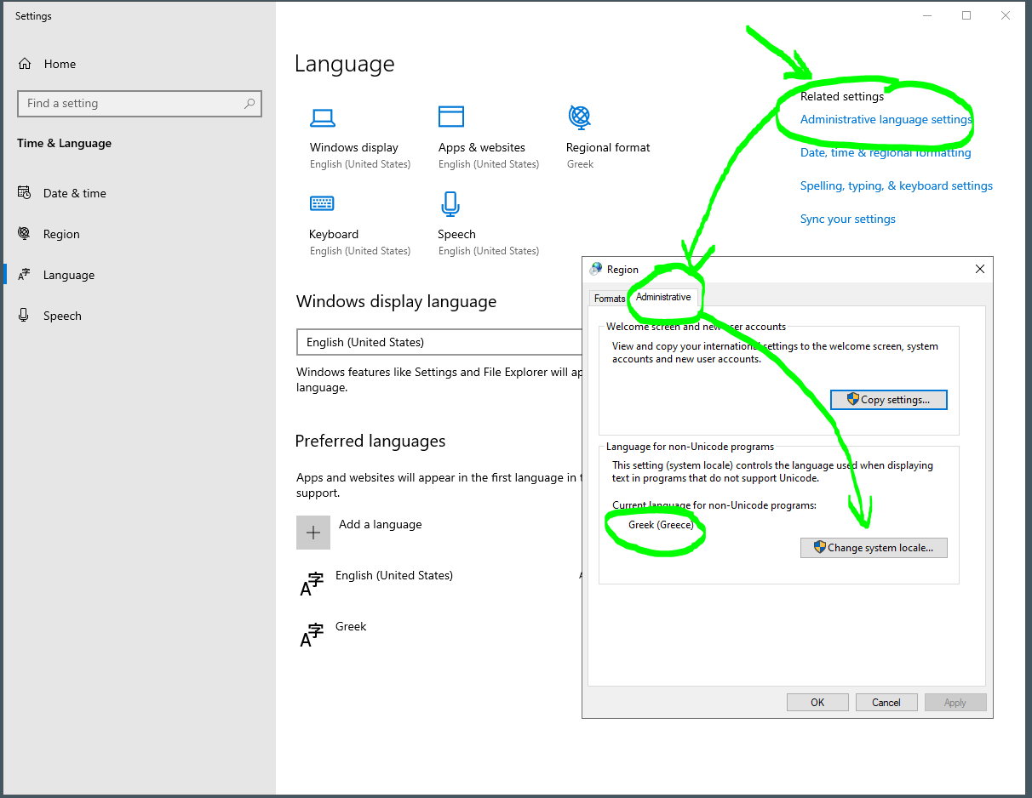
Task: Open Date & time settings page
Action: coord(74,193)
